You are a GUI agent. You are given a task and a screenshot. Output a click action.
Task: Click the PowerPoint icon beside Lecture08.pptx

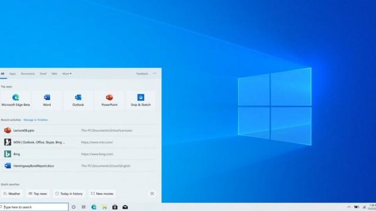pos(8,130)
